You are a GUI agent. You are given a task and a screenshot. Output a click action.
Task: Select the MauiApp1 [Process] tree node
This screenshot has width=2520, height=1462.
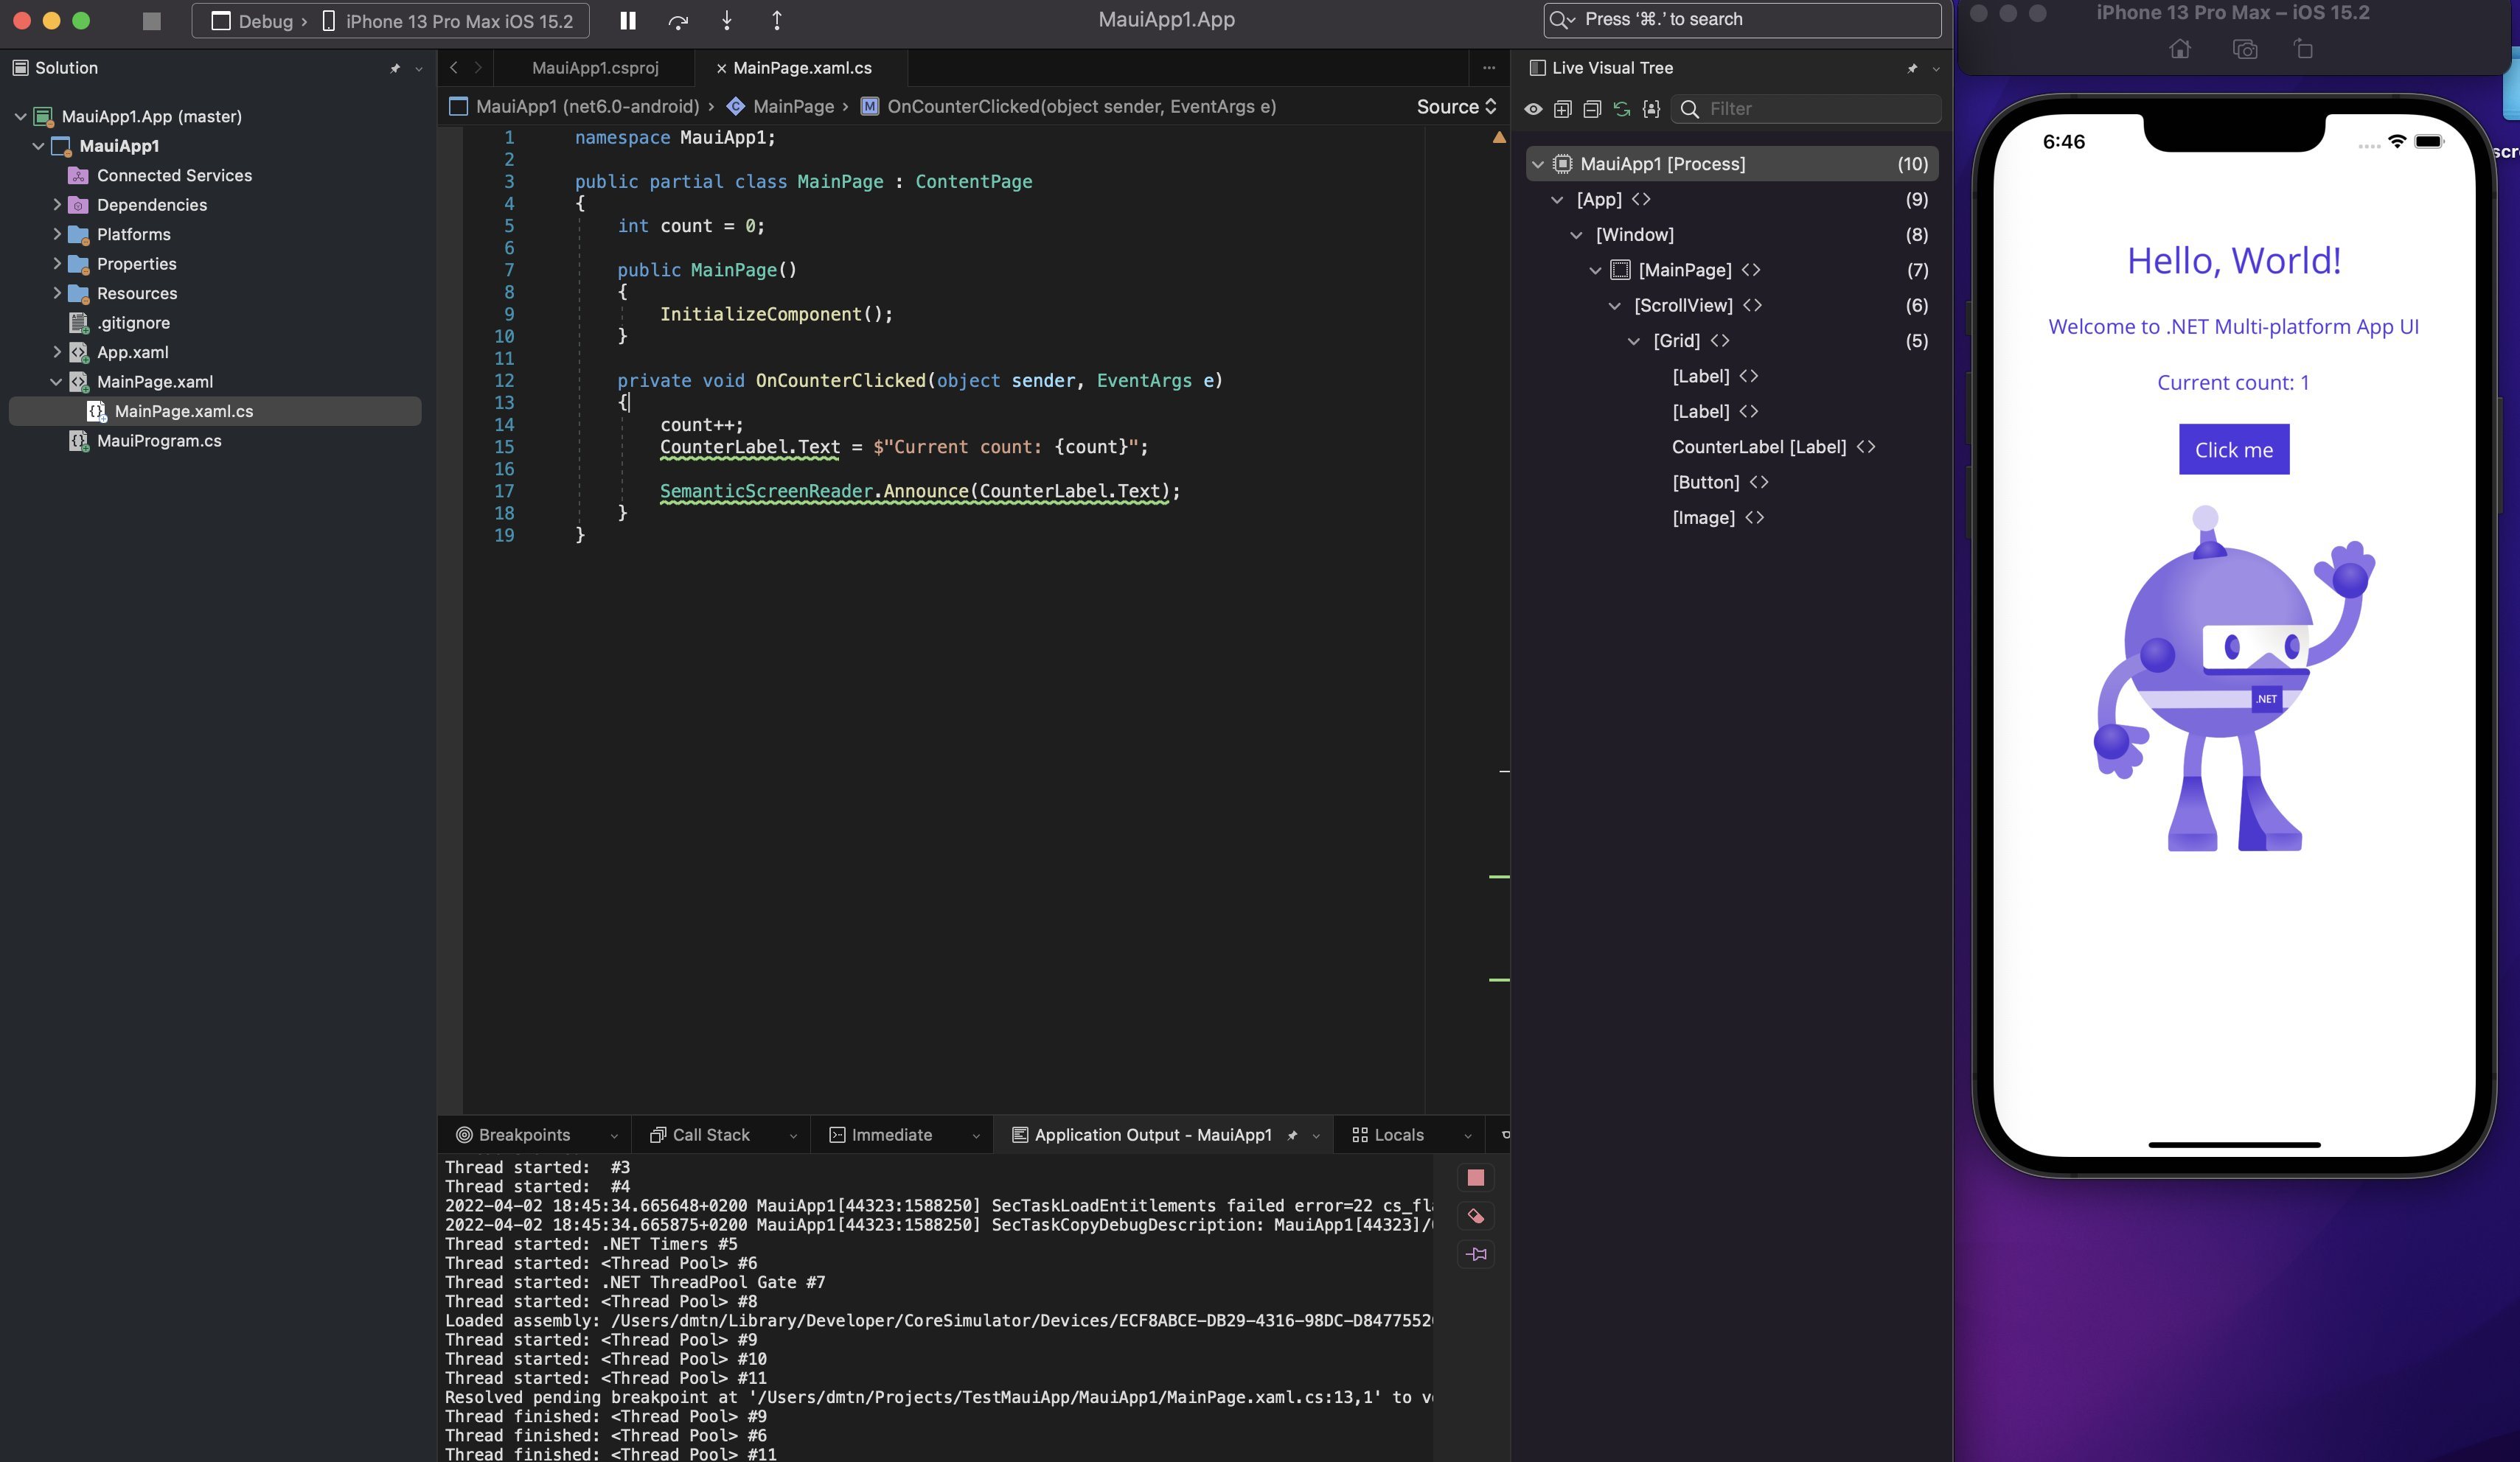coord(1732,164)
